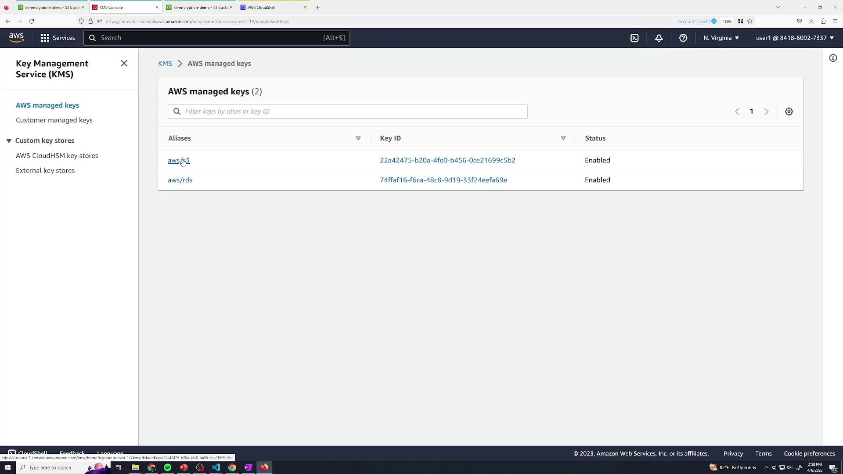Click the KMS breadcrumb link
This screenshot has width=843, height=474.
click(x=165, y=64)
